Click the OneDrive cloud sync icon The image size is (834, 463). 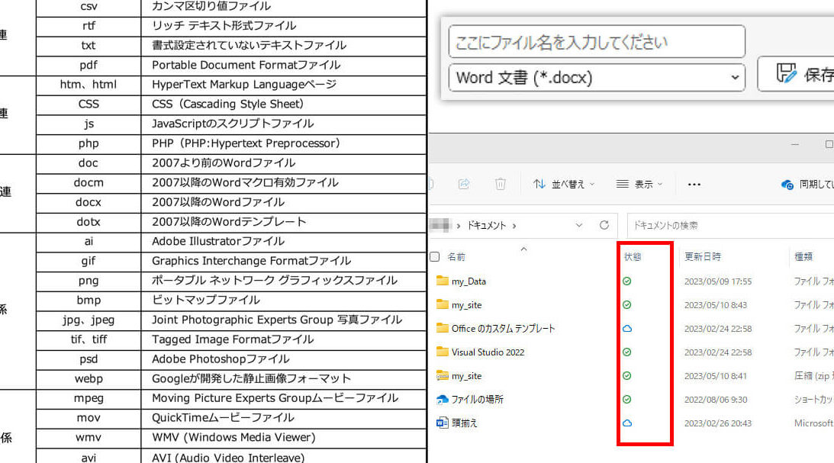pyautogui.click(x=787, y=185)
